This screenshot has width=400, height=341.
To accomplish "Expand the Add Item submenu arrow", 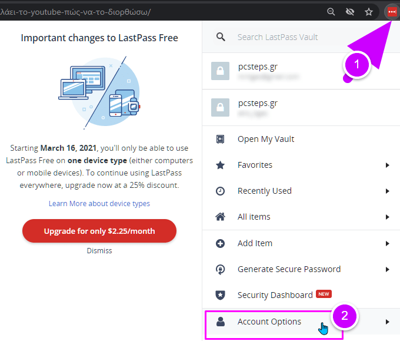I will coord(388,243).
